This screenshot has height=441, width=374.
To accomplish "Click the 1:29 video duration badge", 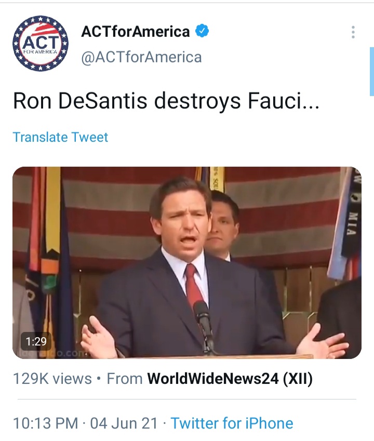I will tap(36, 341).
